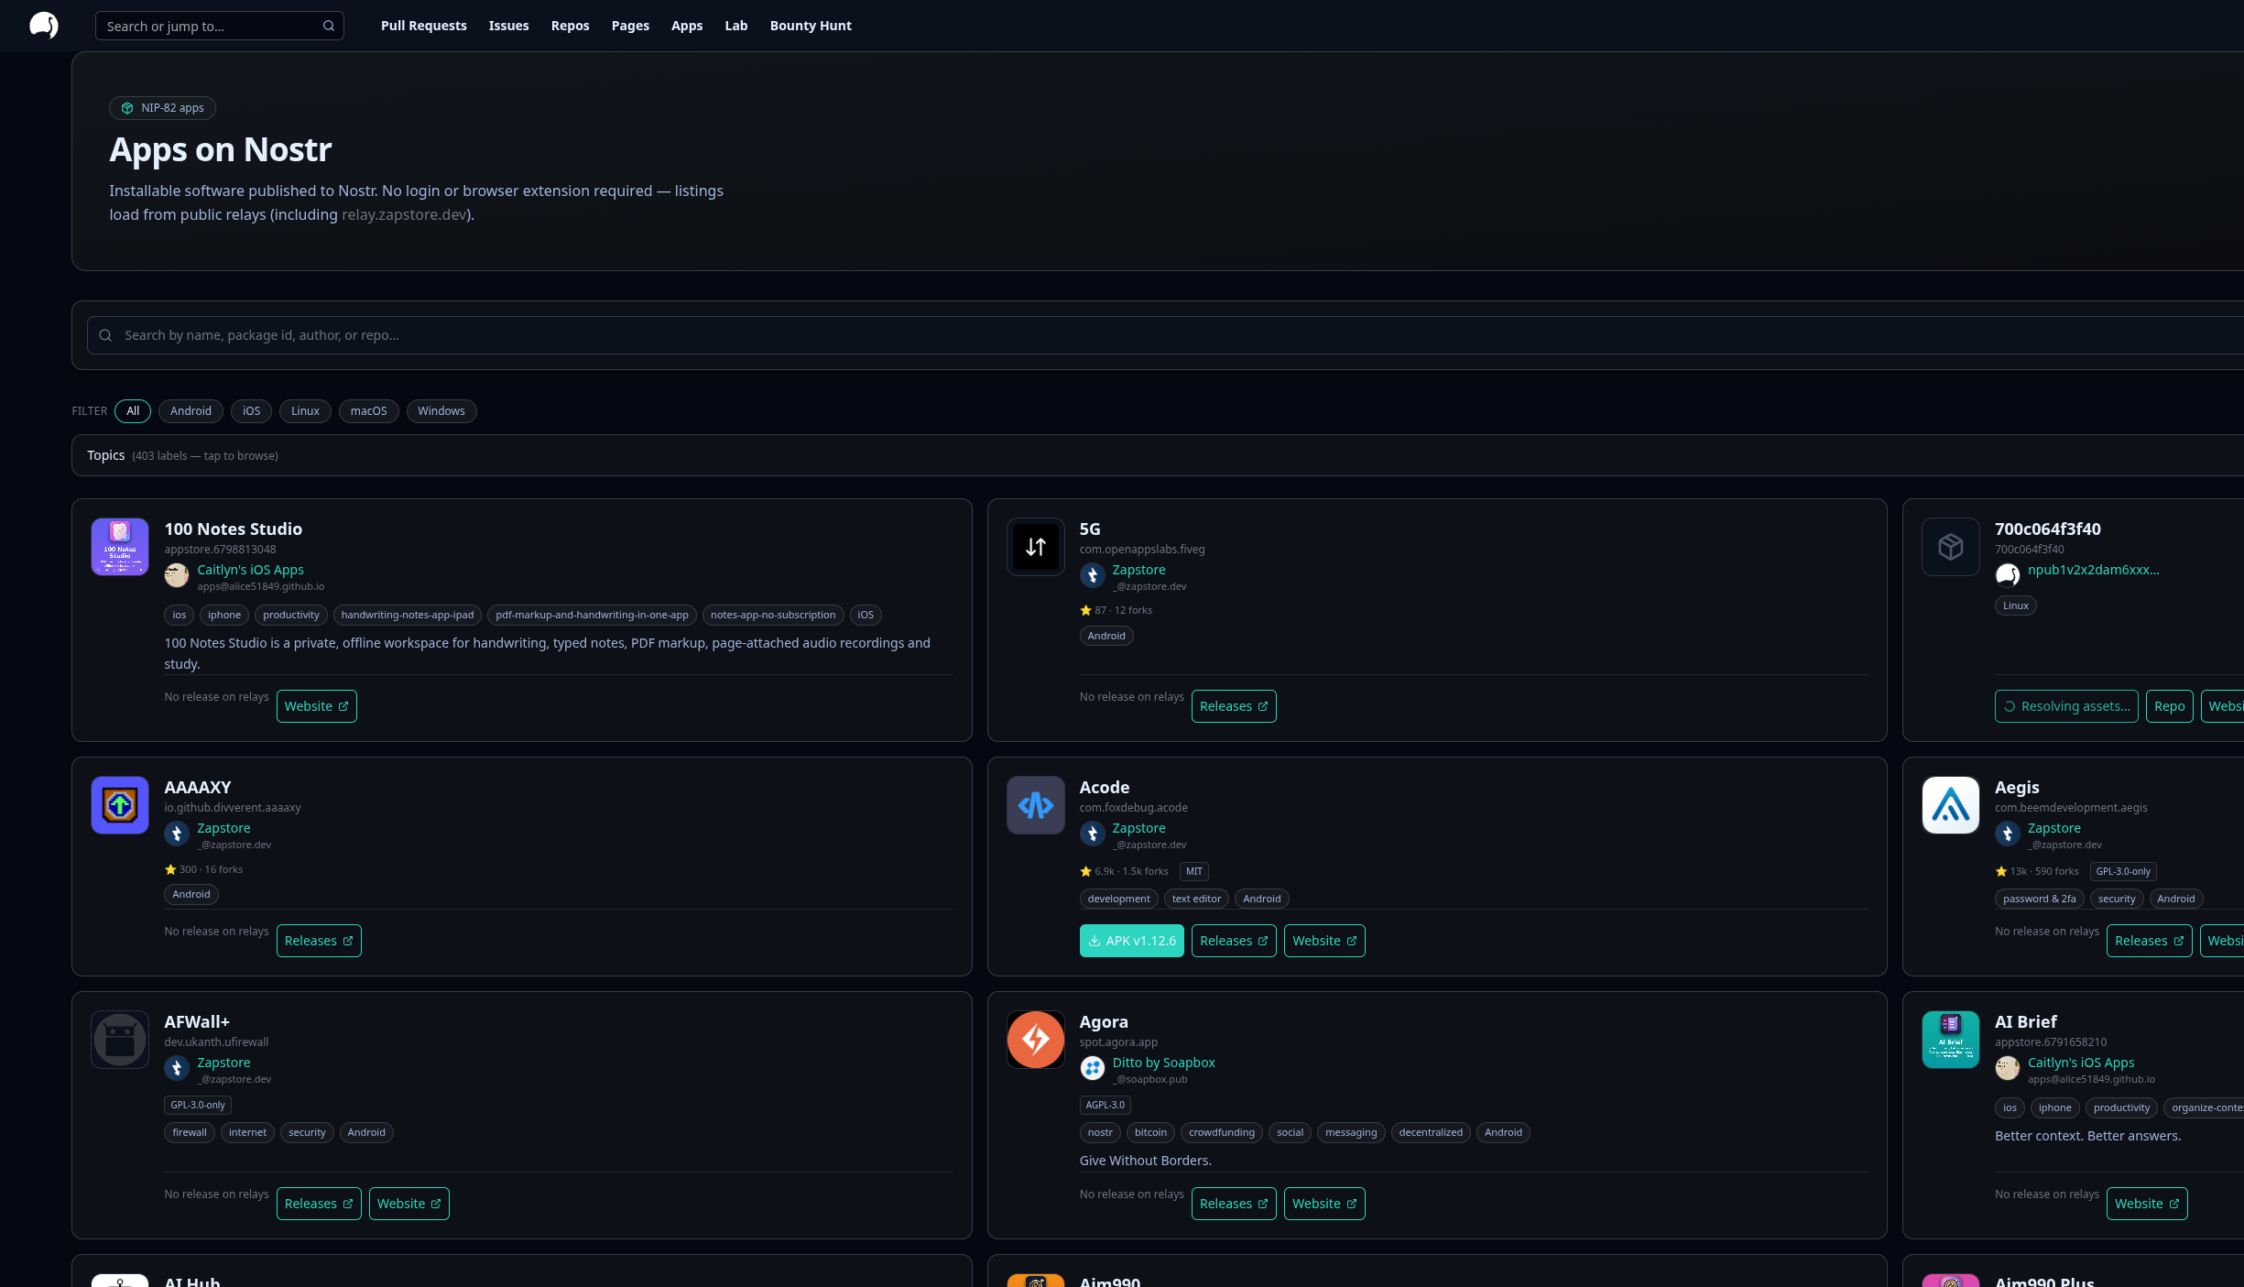The width and height of the screenshot is (2244, 1287).
Task: Select the Windows filter chip
Action: coord(441,411)
